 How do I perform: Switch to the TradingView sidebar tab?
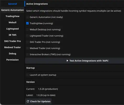[x=13, y=16]
